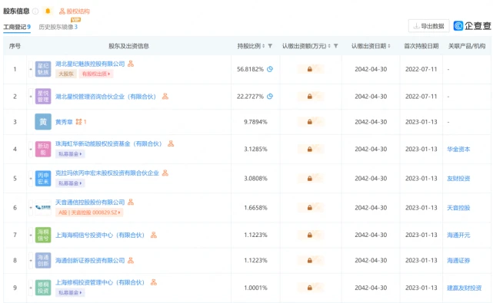Open 克拉玛依丙申宏未股权投资有限合伙企业
The image size is (493, 303).
tap(107, 173)
